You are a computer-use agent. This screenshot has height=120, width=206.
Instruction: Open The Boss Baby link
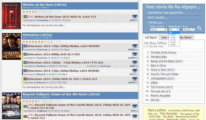tap(159, 57)
